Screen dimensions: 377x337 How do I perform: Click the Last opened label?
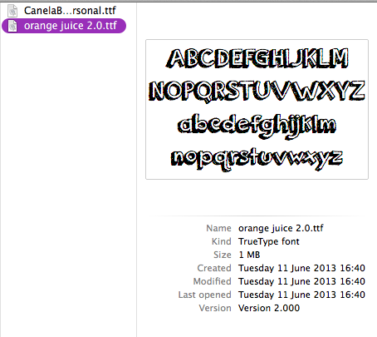point(204,295)
